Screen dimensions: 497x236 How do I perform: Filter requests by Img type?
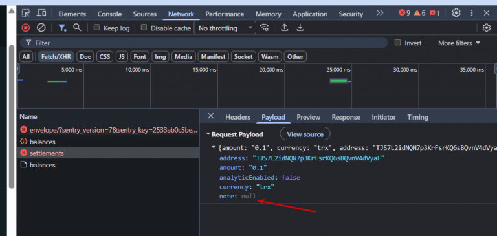click(160, 57)
